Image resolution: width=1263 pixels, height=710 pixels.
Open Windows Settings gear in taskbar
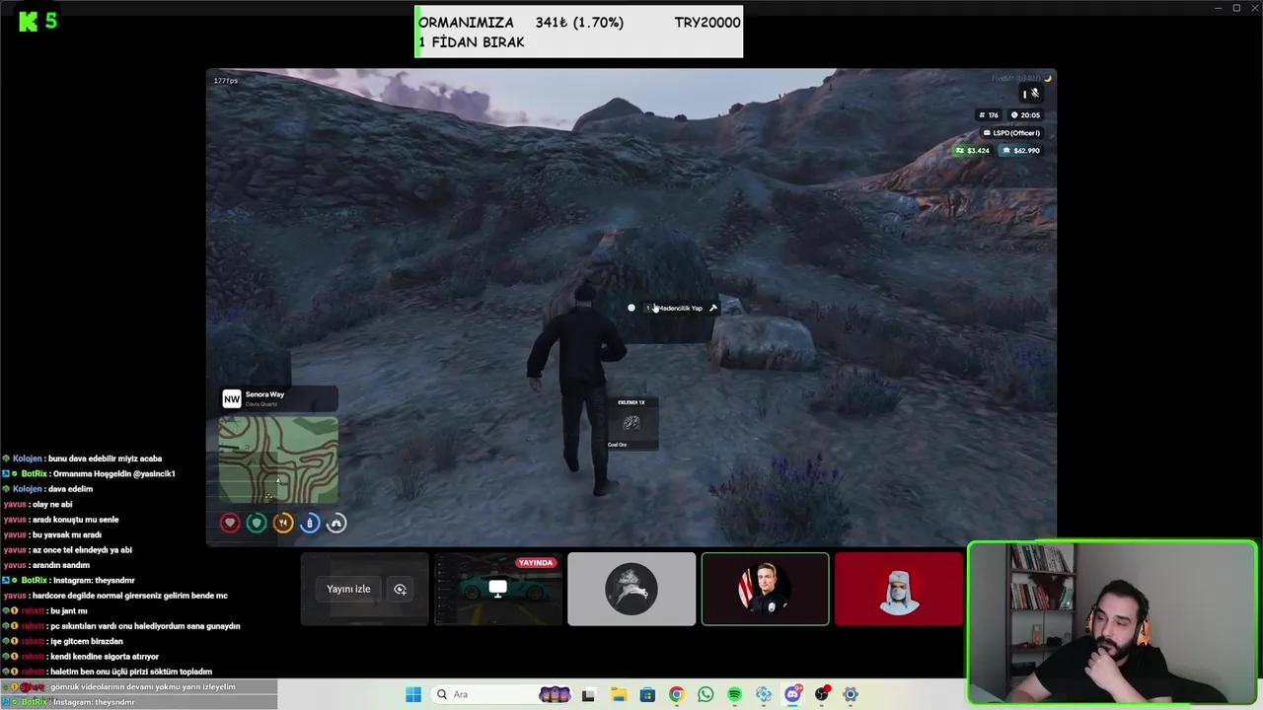point(851,695)
